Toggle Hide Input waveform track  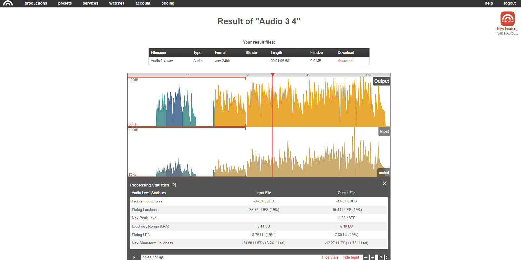point(350,257)
